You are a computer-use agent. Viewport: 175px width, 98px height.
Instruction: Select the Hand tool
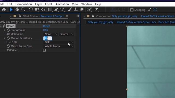tap(17, 10)
